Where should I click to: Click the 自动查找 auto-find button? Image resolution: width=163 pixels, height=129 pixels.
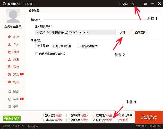tap(140, 32)
